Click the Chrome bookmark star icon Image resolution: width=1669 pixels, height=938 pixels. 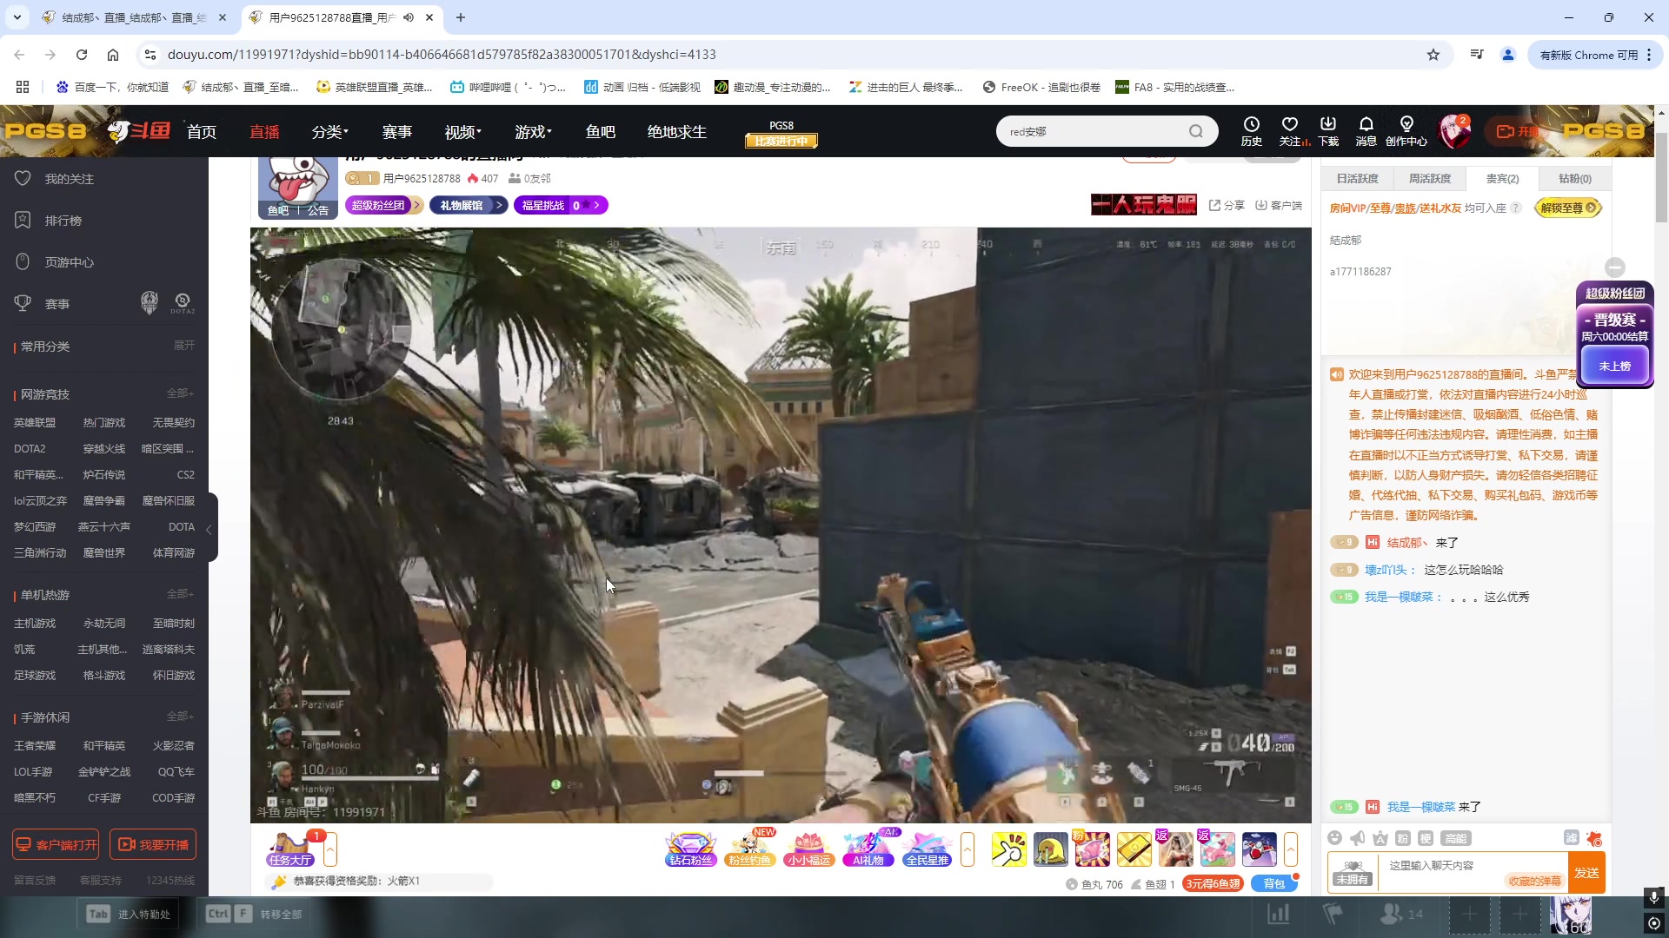tap(1433, 55)
